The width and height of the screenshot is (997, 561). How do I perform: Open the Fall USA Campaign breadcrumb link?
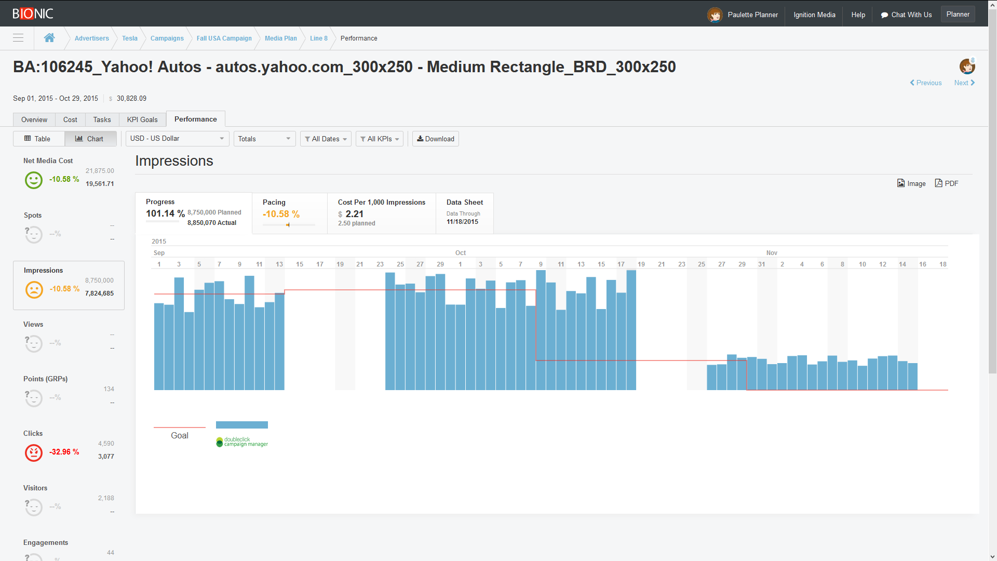(x=224, y=38)
